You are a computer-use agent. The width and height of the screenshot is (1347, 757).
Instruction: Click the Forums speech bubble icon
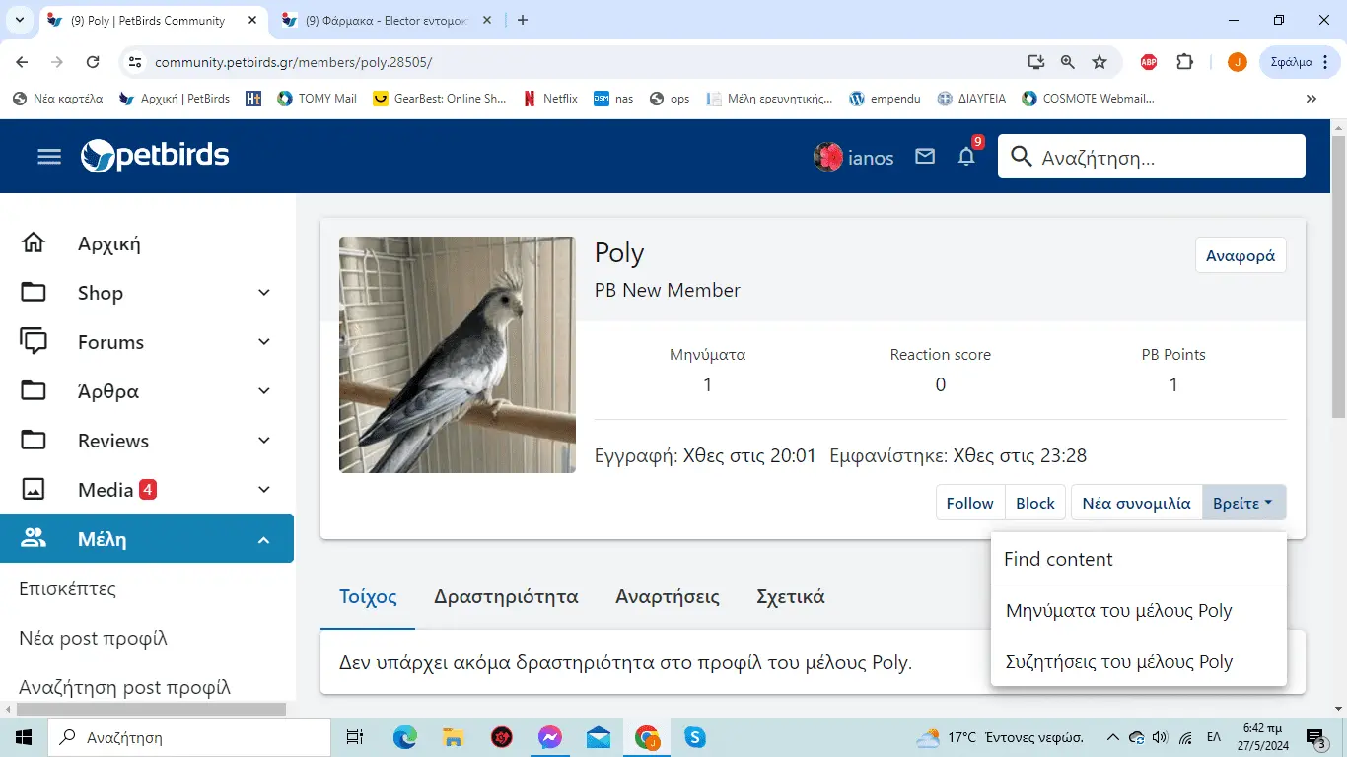[x=34, y=341]
